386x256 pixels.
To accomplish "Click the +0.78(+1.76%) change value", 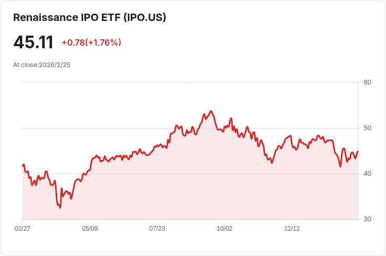I will pos(91,42).
